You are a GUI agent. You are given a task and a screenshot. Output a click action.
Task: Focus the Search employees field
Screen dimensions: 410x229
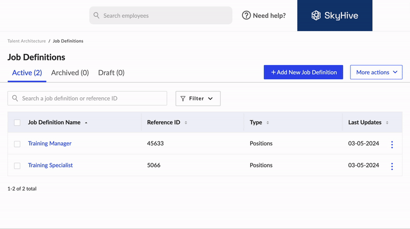click(161, 15)
